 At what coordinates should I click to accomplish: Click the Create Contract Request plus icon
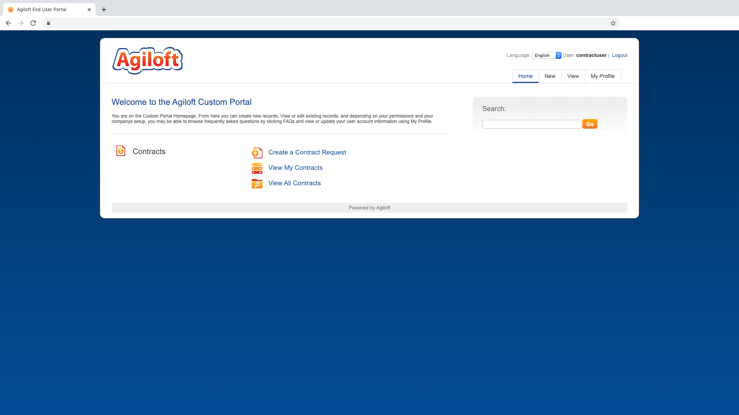(257, 153)
